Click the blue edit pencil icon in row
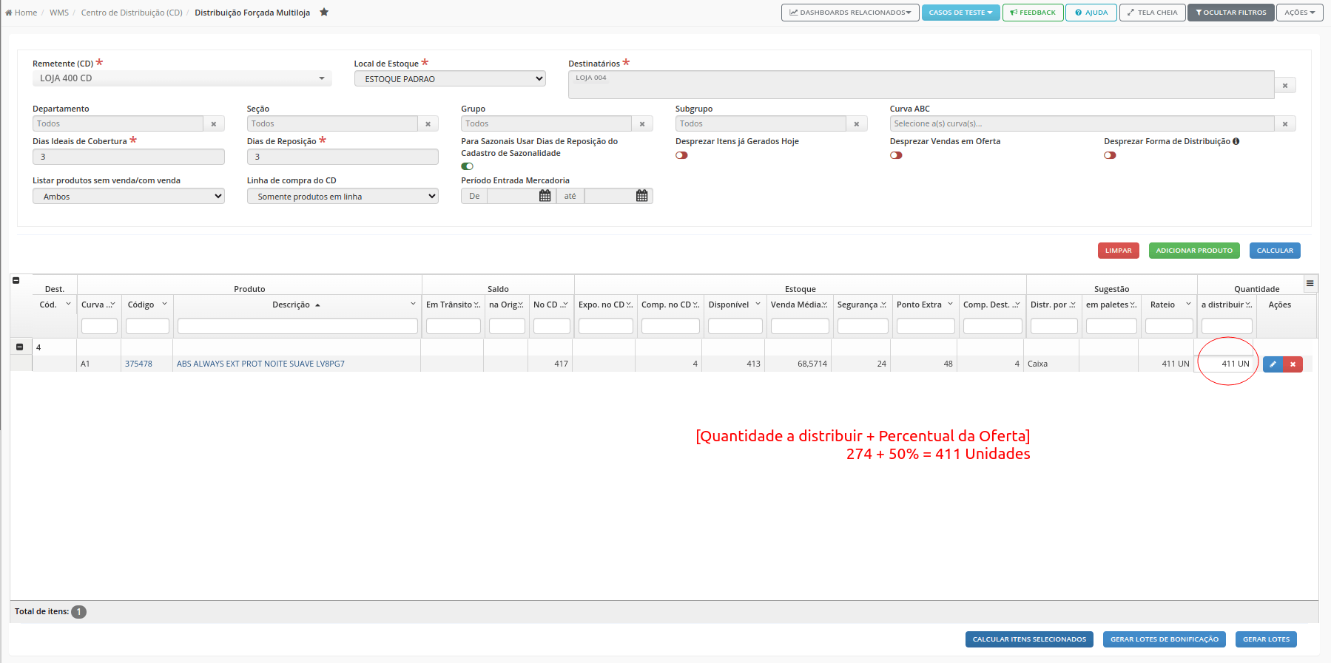 point(1273,364)
